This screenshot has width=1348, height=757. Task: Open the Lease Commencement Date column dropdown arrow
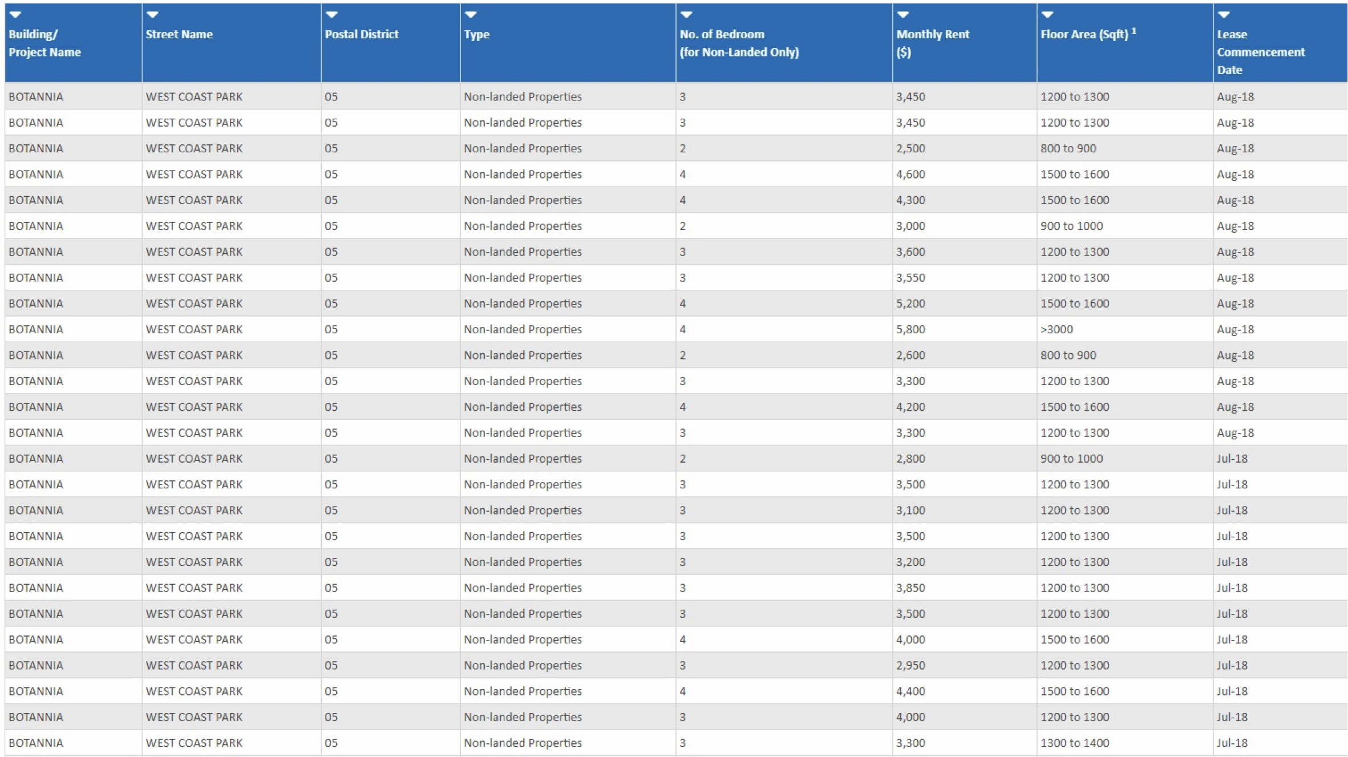point(1224,15)
